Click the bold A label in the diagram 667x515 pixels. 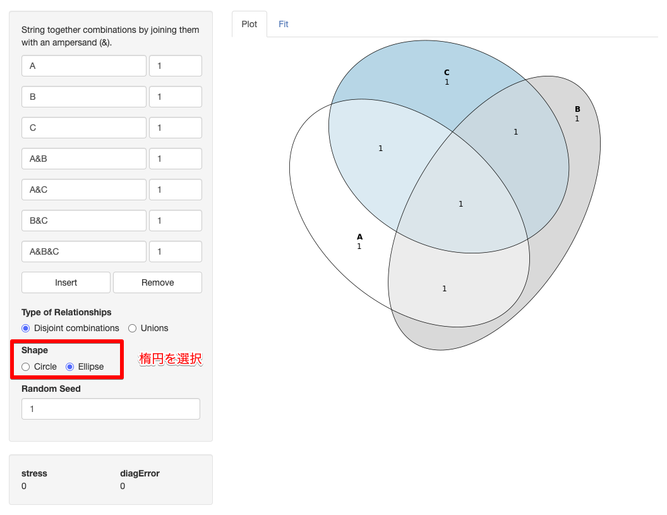pyautogui.click(x=359, y=237)
